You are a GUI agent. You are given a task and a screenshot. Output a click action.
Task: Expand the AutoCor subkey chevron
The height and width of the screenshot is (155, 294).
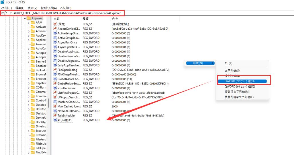pyautogui.click(x=29, y=49)
